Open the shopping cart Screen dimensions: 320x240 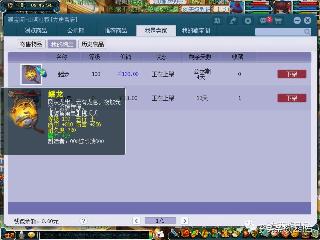point(278,21)
